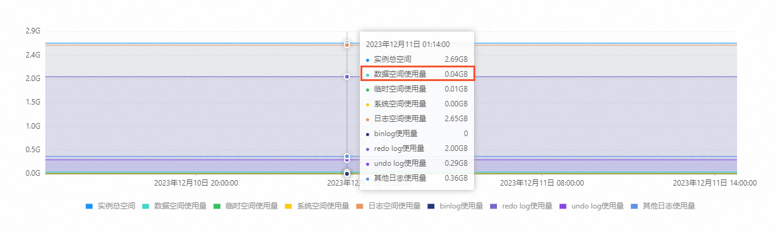Click the redo log使用量 label inside the tooltip

pyautogui.click(x=399, y=148)
